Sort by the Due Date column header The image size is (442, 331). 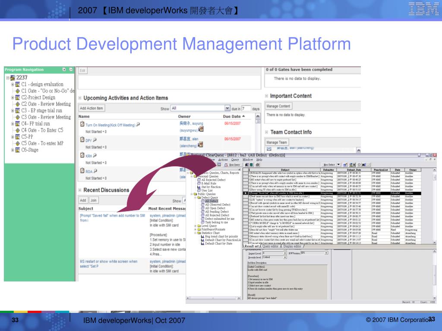tap(234, 116)
